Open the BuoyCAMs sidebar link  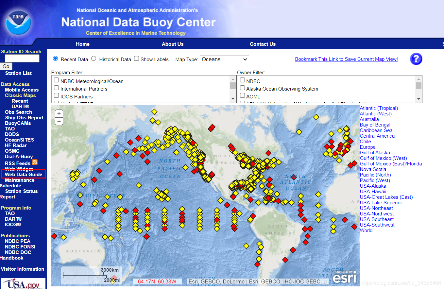(18, 123)
